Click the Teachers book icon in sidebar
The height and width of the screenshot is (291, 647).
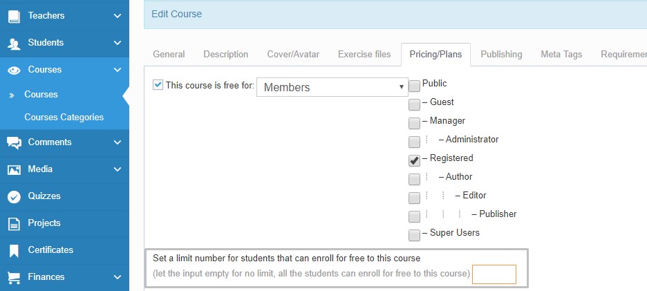(14, 16)
